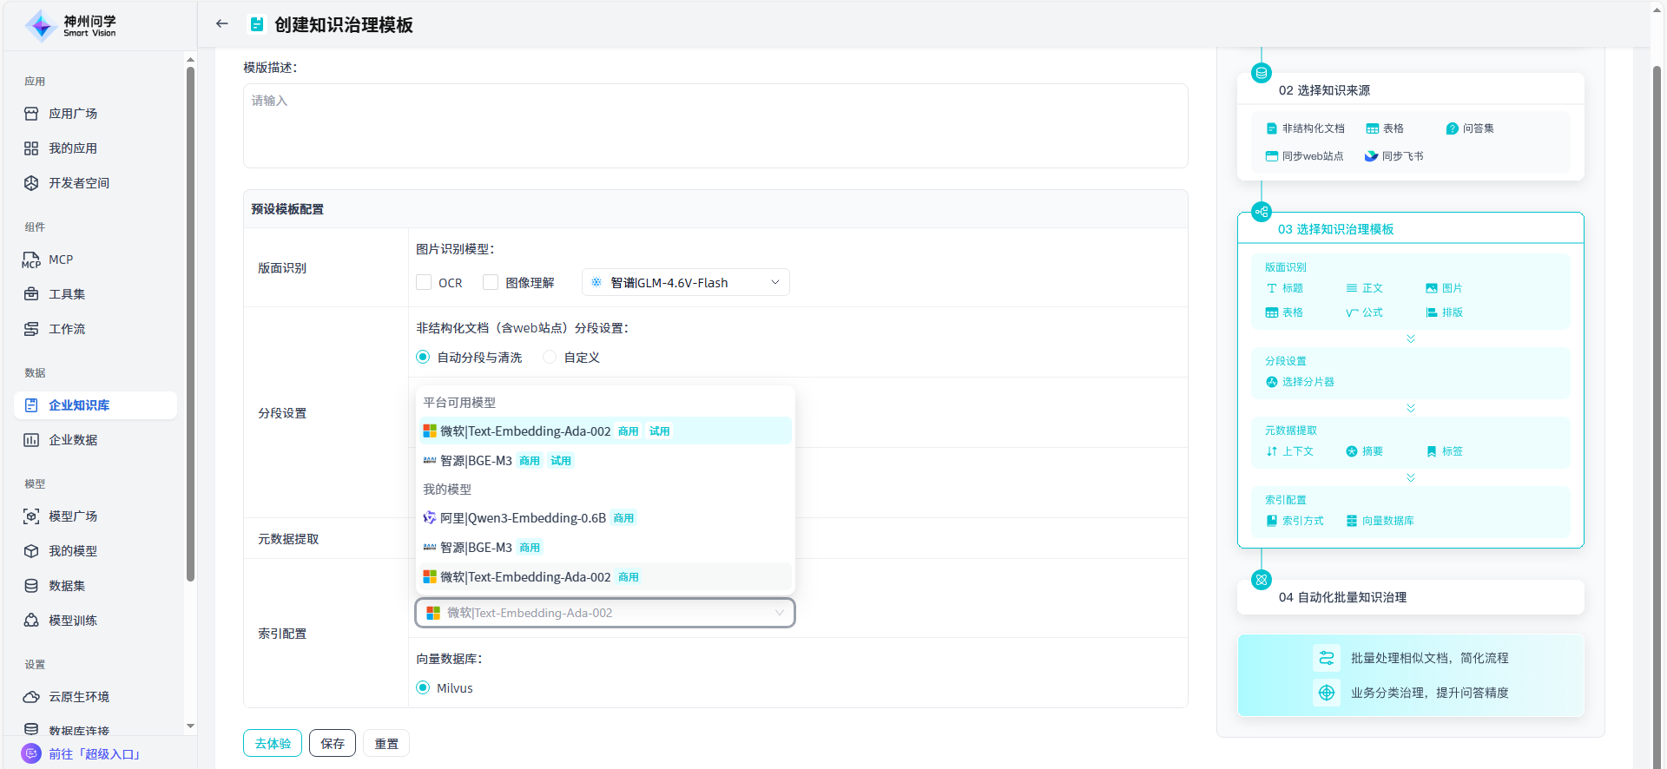The image size is (1667, 769).
Task: Open 企业知识库 in the sidebar menu
Action: point(79,405)
